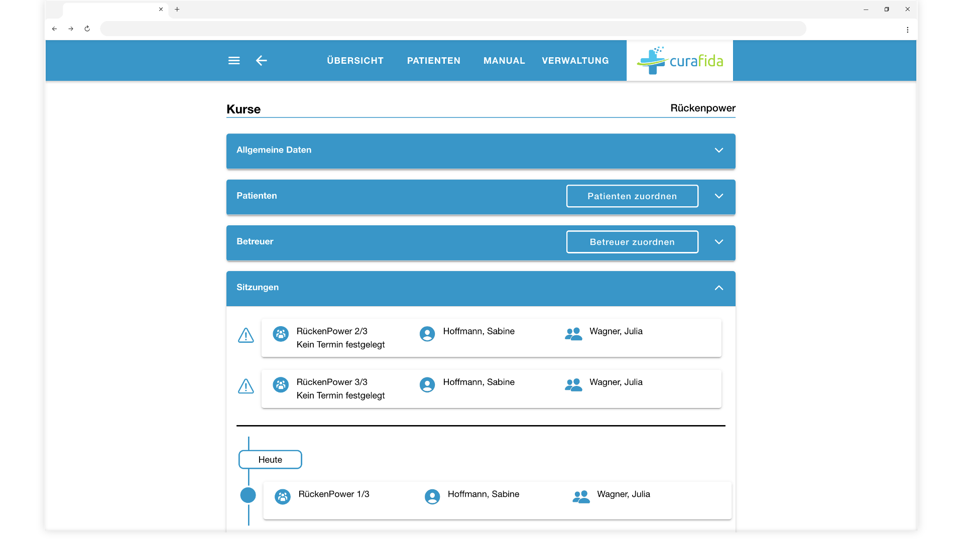The width and height of the screenshot is (964, 542).
Task: Open browser three-dot menu
Action: [x=908, y=30]
